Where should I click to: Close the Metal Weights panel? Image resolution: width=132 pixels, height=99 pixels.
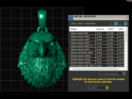[127, 17]
